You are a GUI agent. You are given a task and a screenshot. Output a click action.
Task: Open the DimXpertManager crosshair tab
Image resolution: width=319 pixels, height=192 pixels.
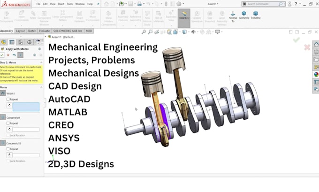click(29, 42)
